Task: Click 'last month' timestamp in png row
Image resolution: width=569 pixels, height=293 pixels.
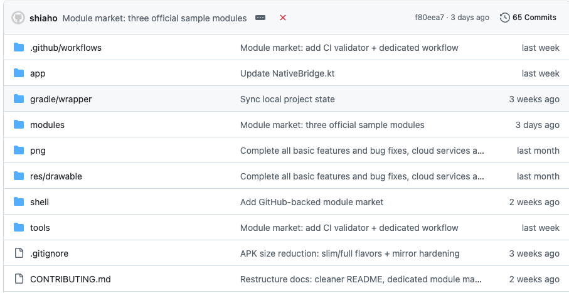Action: point(538,151)
